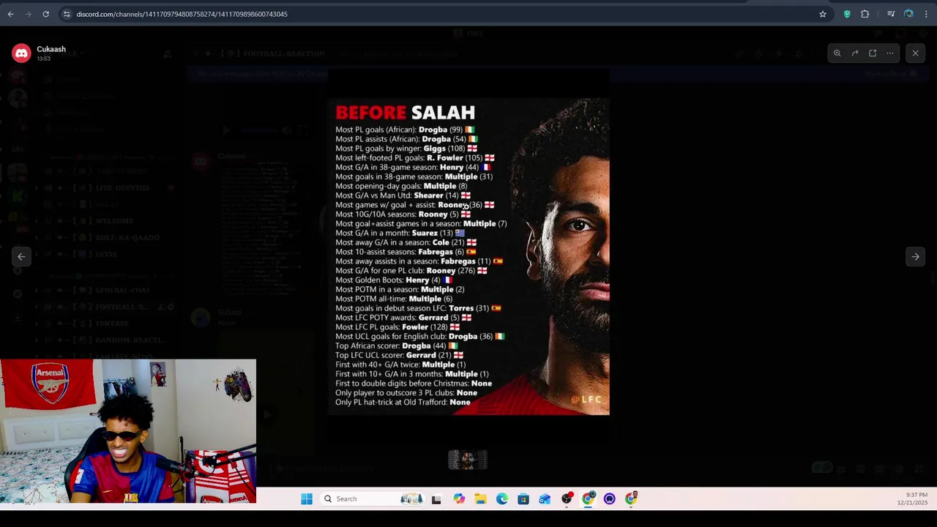Image resolution: width=937 pixels, height=527 pixels.
Task: Open the green shield extension
Action: (847, 14)
